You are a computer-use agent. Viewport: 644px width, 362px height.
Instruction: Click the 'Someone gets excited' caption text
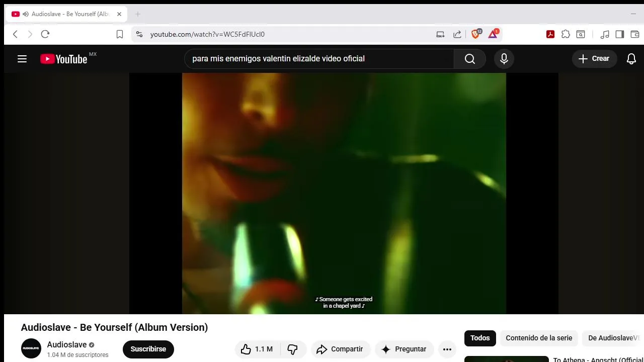tap(344, 303)
